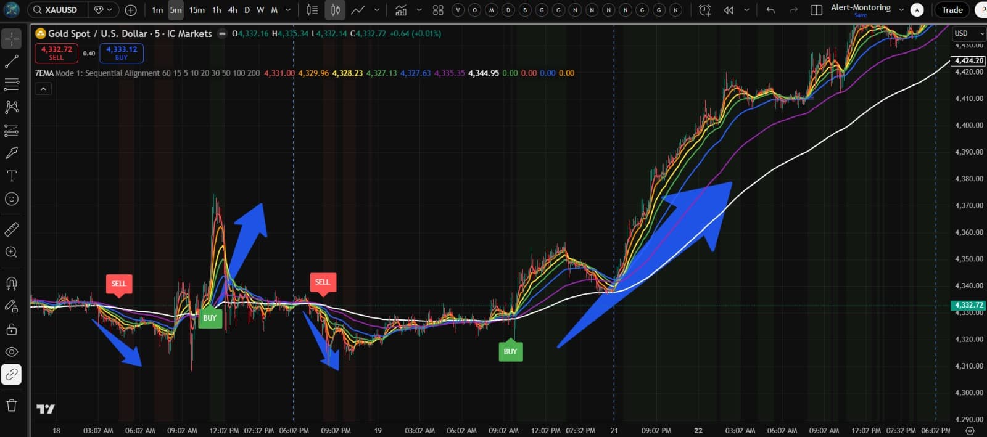Expand the indicators favorites dropdown arrow
This screenshot has height=437, width=987.
tap(419, 10)
